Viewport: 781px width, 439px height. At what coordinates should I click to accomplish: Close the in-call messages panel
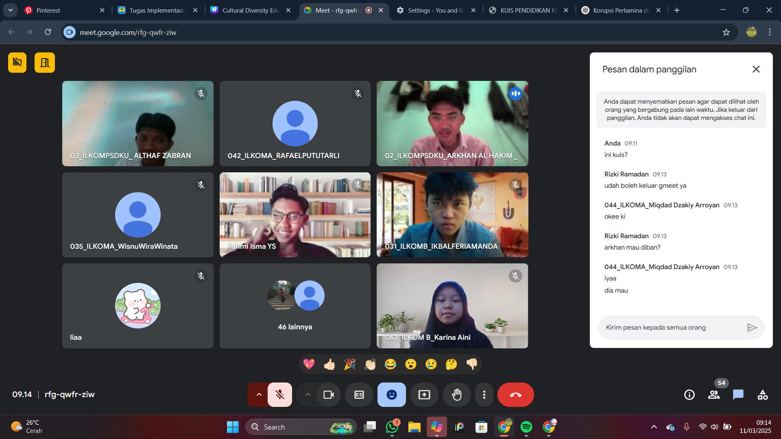756,69
